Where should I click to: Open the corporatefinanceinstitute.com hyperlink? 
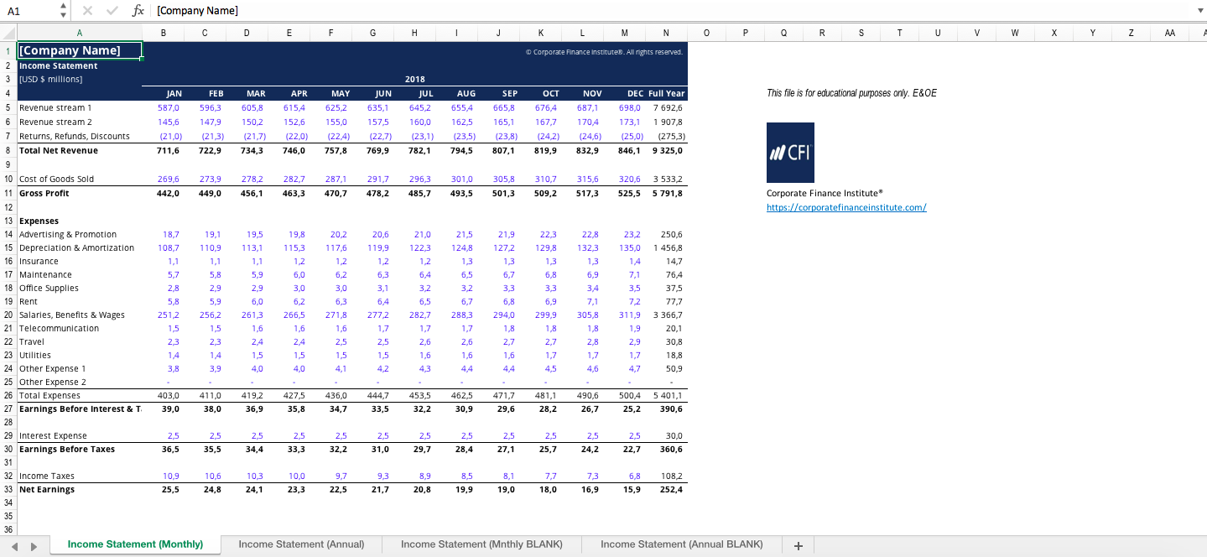[x=846, y=207]
